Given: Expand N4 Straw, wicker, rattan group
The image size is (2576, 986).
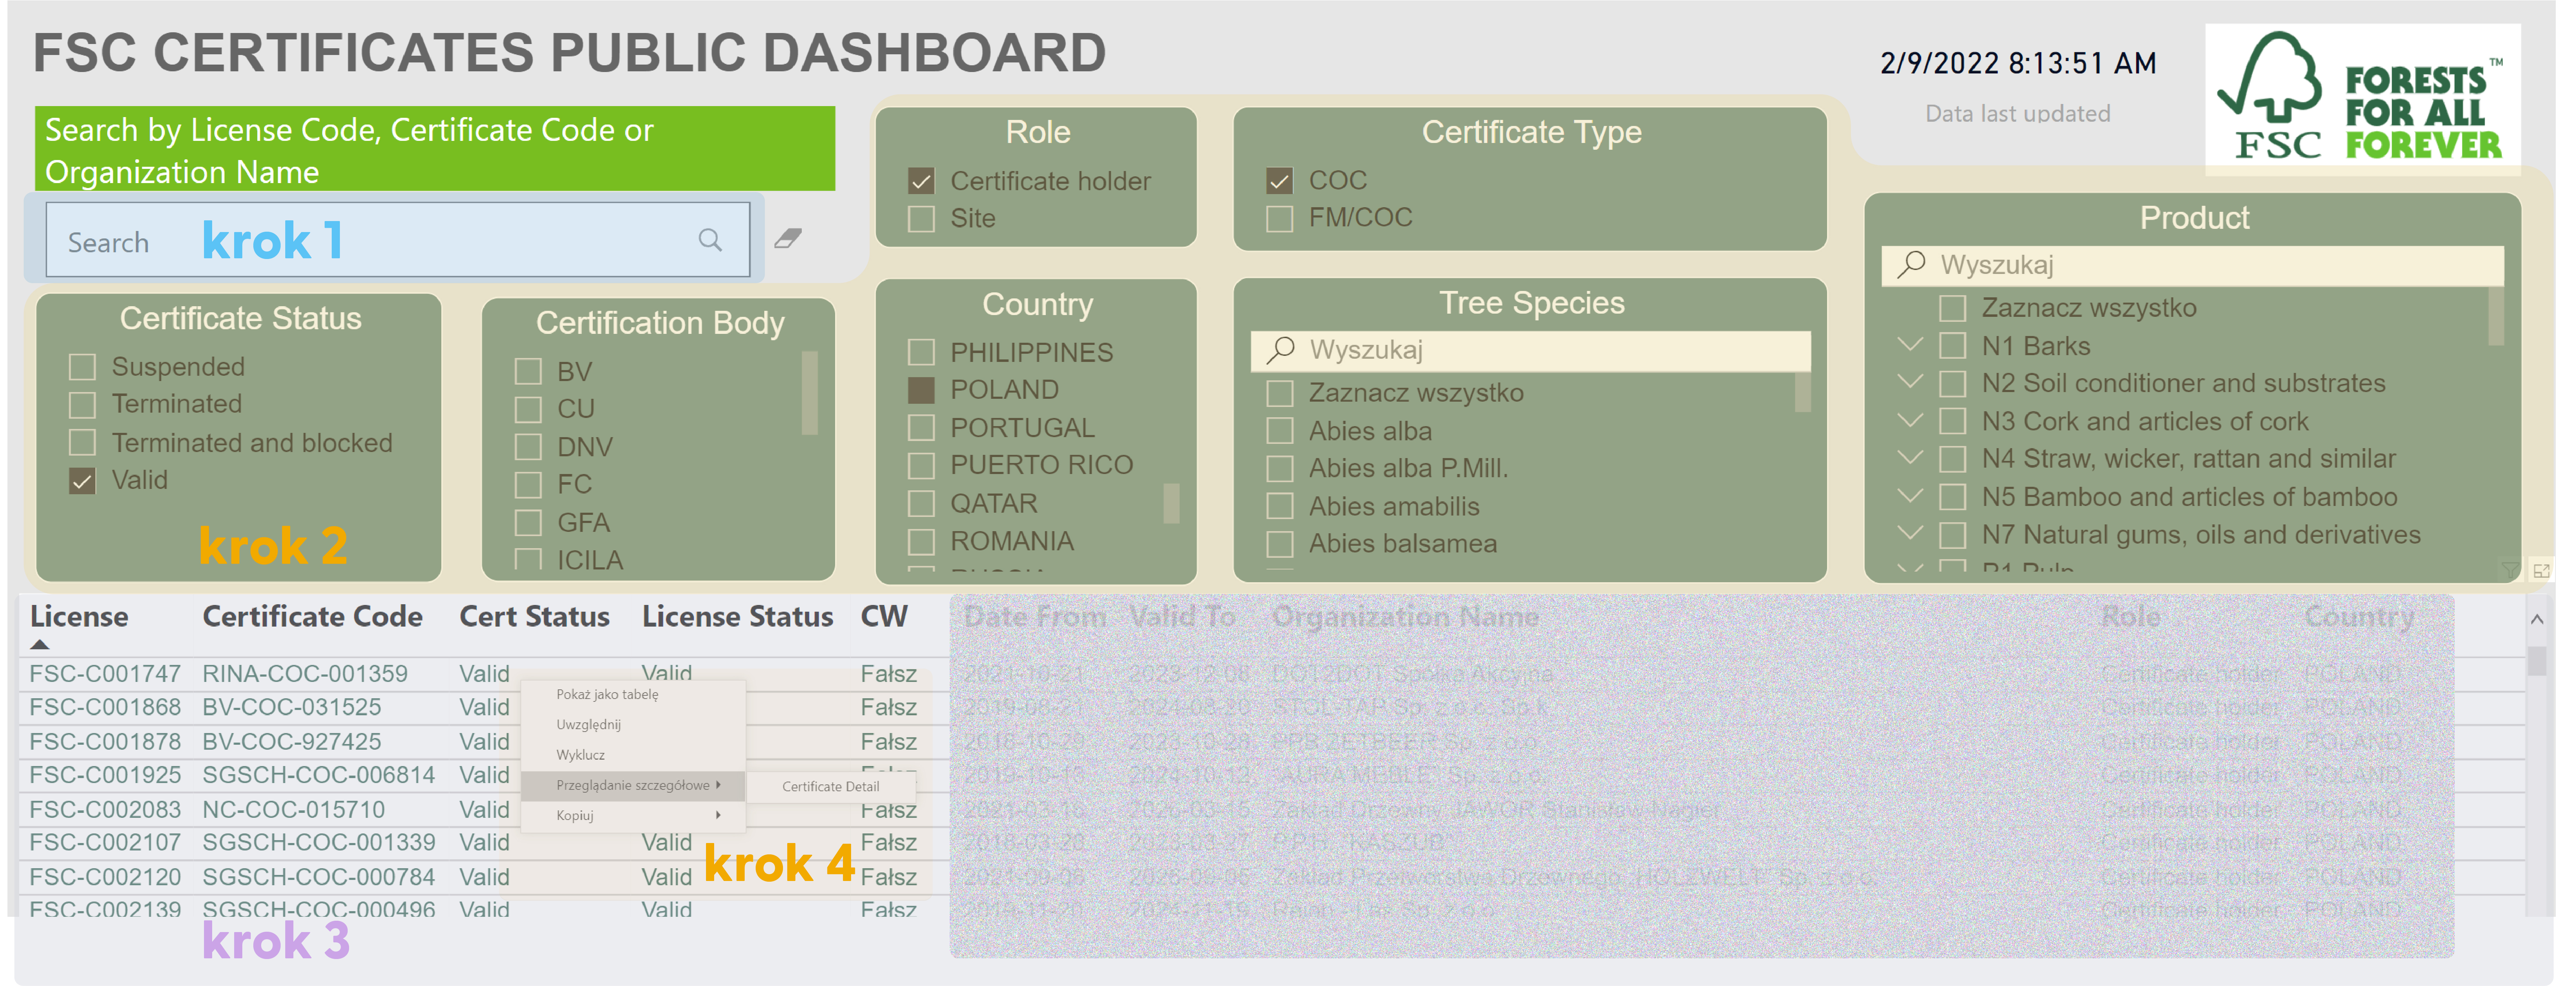Looking at the screenshot, I should [1910, 458].
